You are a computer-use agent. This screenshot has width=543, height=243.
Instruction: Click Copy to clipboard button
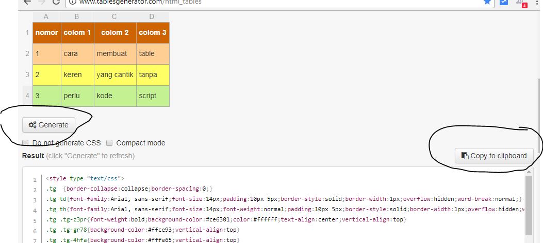[494, 156]
